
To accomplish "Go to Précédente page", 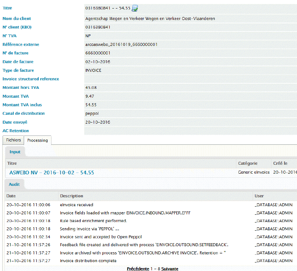I will click(x=138, y=269).
